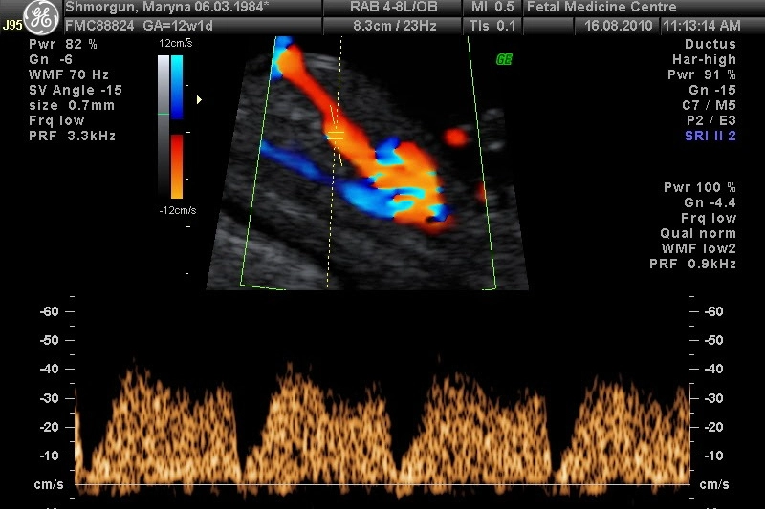Click the TIs 0.1 indicator
765x509 pixels.
(492, 26)
